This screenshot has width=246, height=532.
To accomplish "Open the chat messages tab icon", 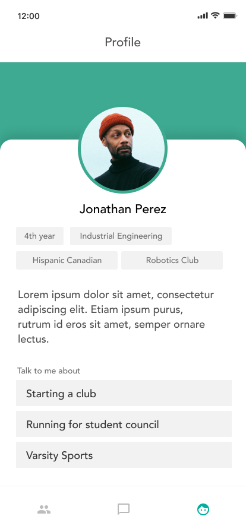I will tap(124, 509).
